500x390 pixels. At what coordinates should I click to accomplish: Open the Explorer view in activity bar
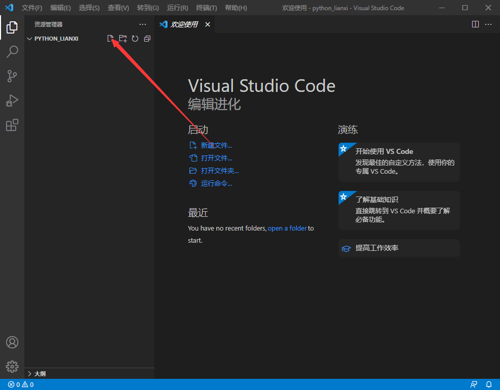coord(12,27)
